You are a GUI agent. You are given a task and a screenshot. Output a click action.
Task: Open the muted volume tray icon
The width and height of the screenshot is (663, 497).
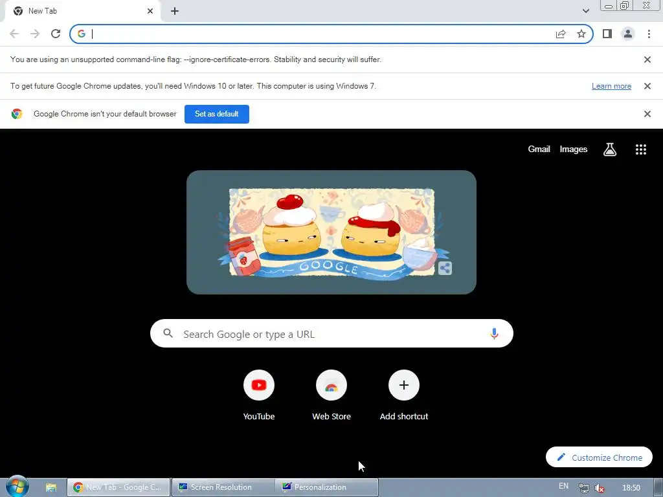(x=599, y=488)
